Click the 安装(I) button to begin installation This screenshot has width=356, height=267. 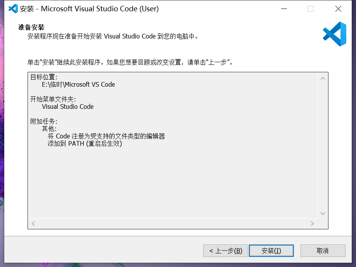tap(271, 251)
